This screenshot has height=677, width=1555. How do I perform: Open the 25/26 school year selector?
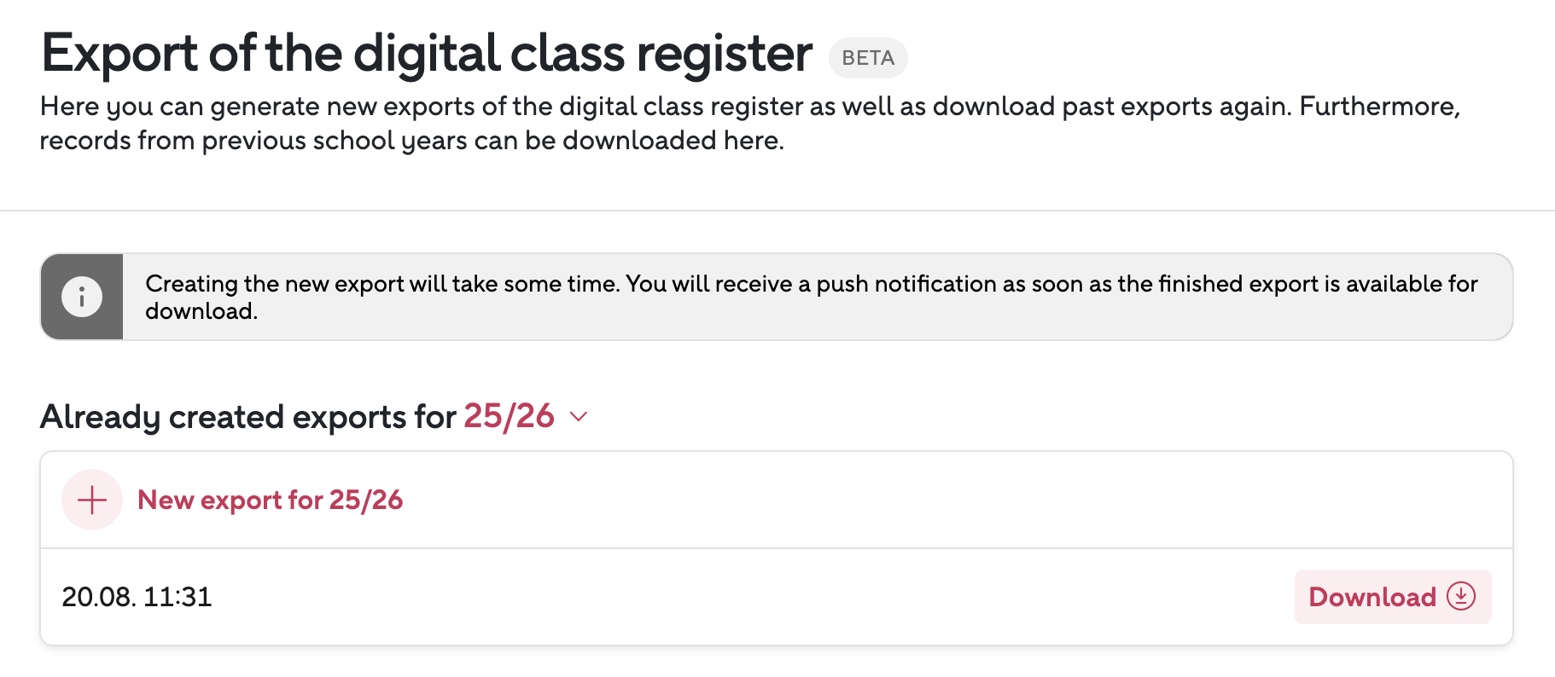pyautogui.click(x=510, y=417)
